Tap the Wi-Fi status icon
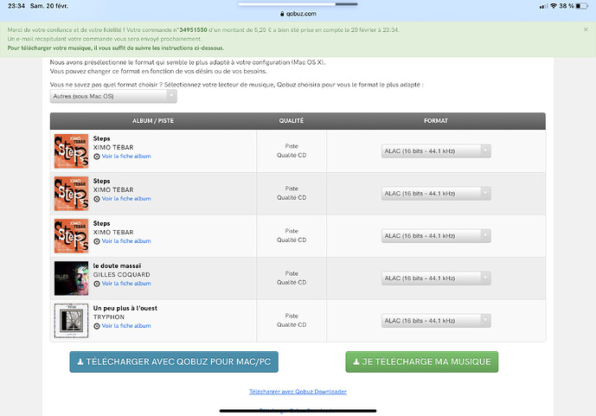 (x=554, y=6)
